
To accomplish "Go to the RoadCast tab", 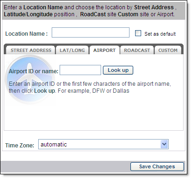I will tap(137, 50).
